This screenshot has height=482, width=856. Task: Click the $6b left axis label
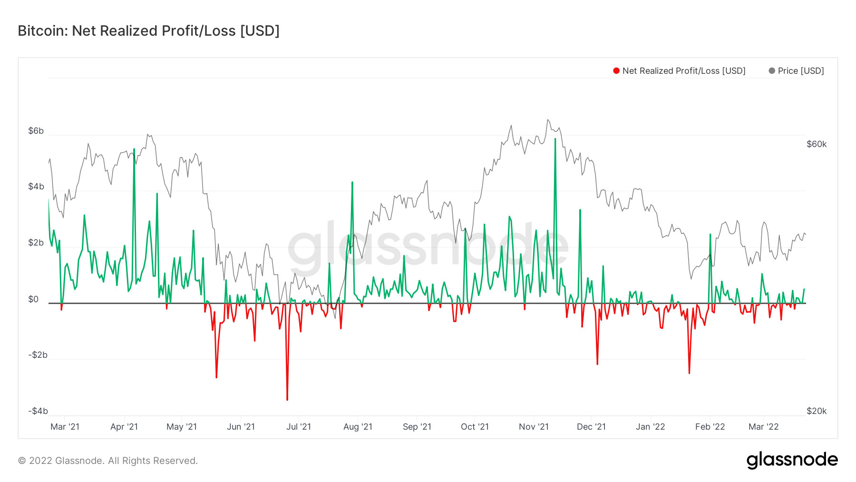36,131
